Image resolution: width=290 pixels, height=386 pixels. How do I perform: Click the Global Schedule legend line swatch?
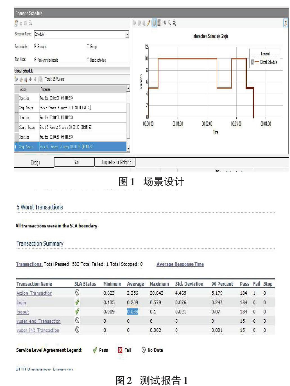coord(257,62)
